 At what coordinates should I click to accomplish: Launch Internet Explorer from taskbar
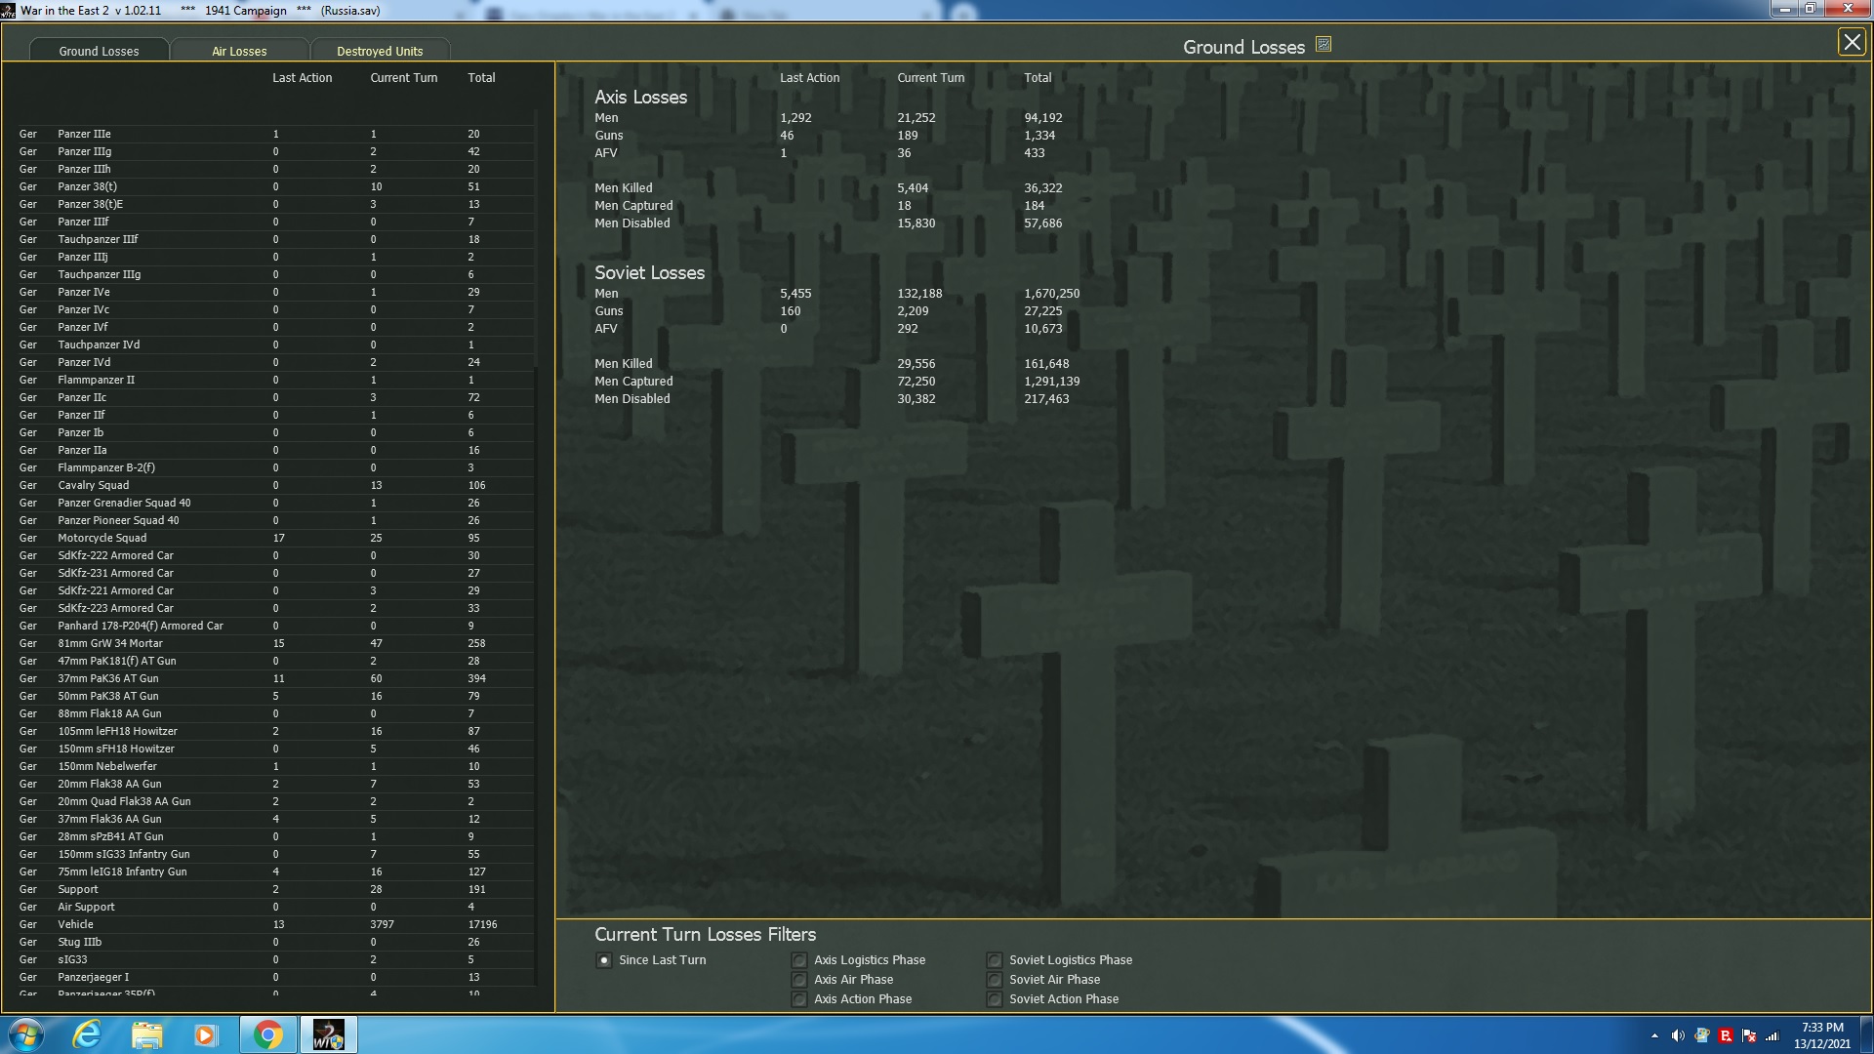tap(87, 1034)
